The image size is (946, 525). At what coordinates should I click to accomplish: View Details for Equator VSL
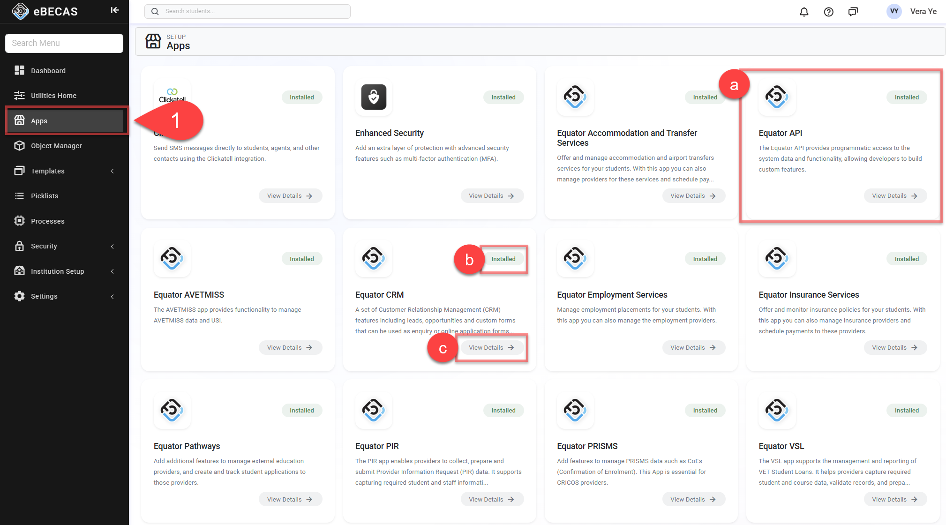(895, 499)
